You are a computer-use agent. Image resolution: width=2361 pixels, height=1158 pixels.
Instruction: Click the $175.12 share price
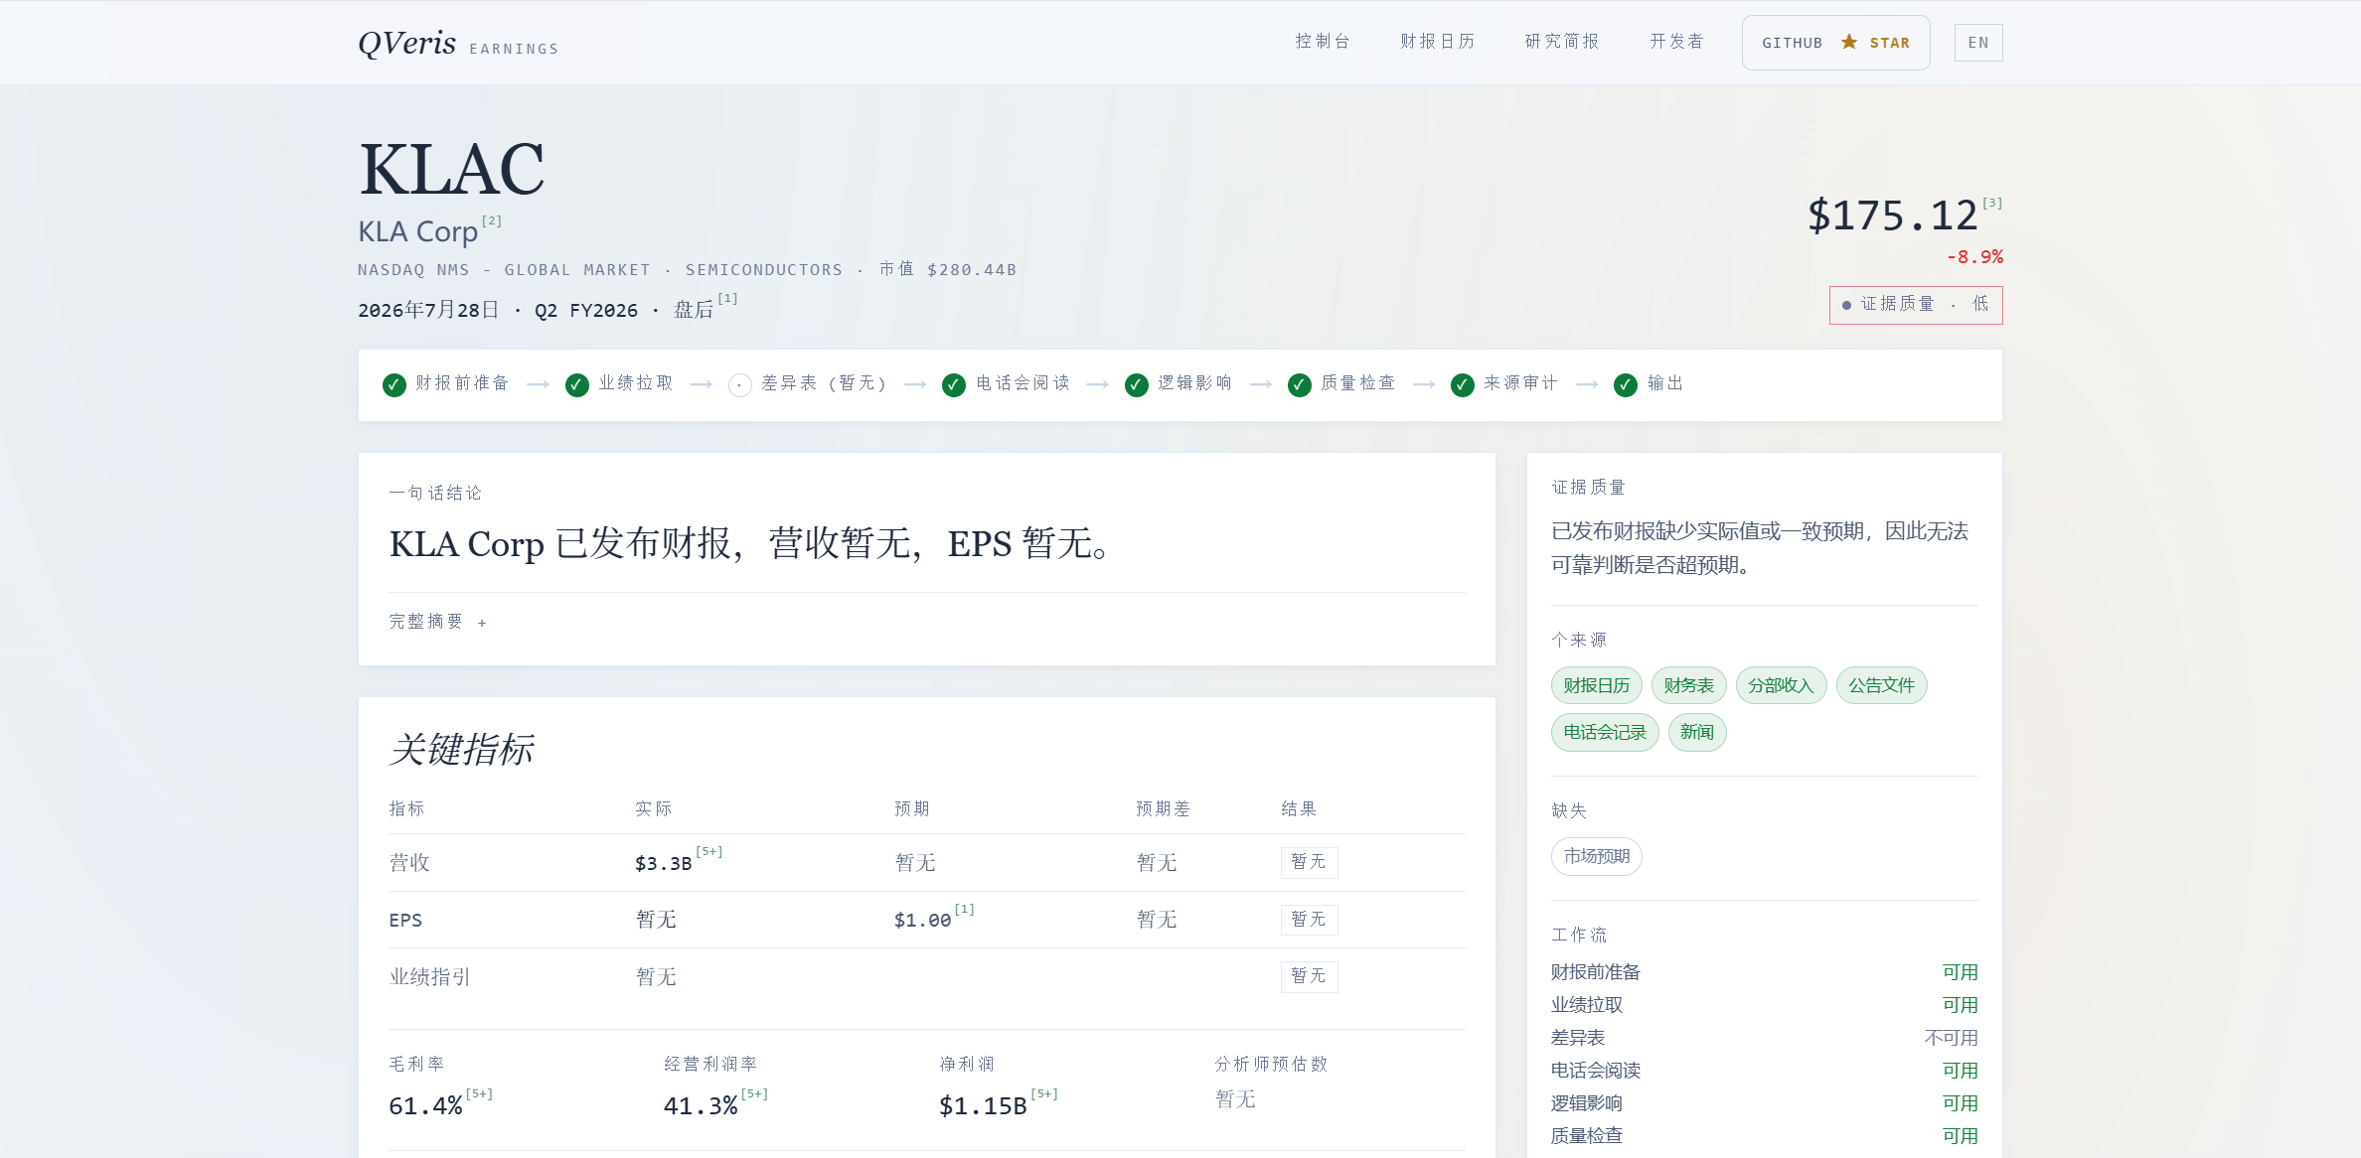click(1892, 217)
